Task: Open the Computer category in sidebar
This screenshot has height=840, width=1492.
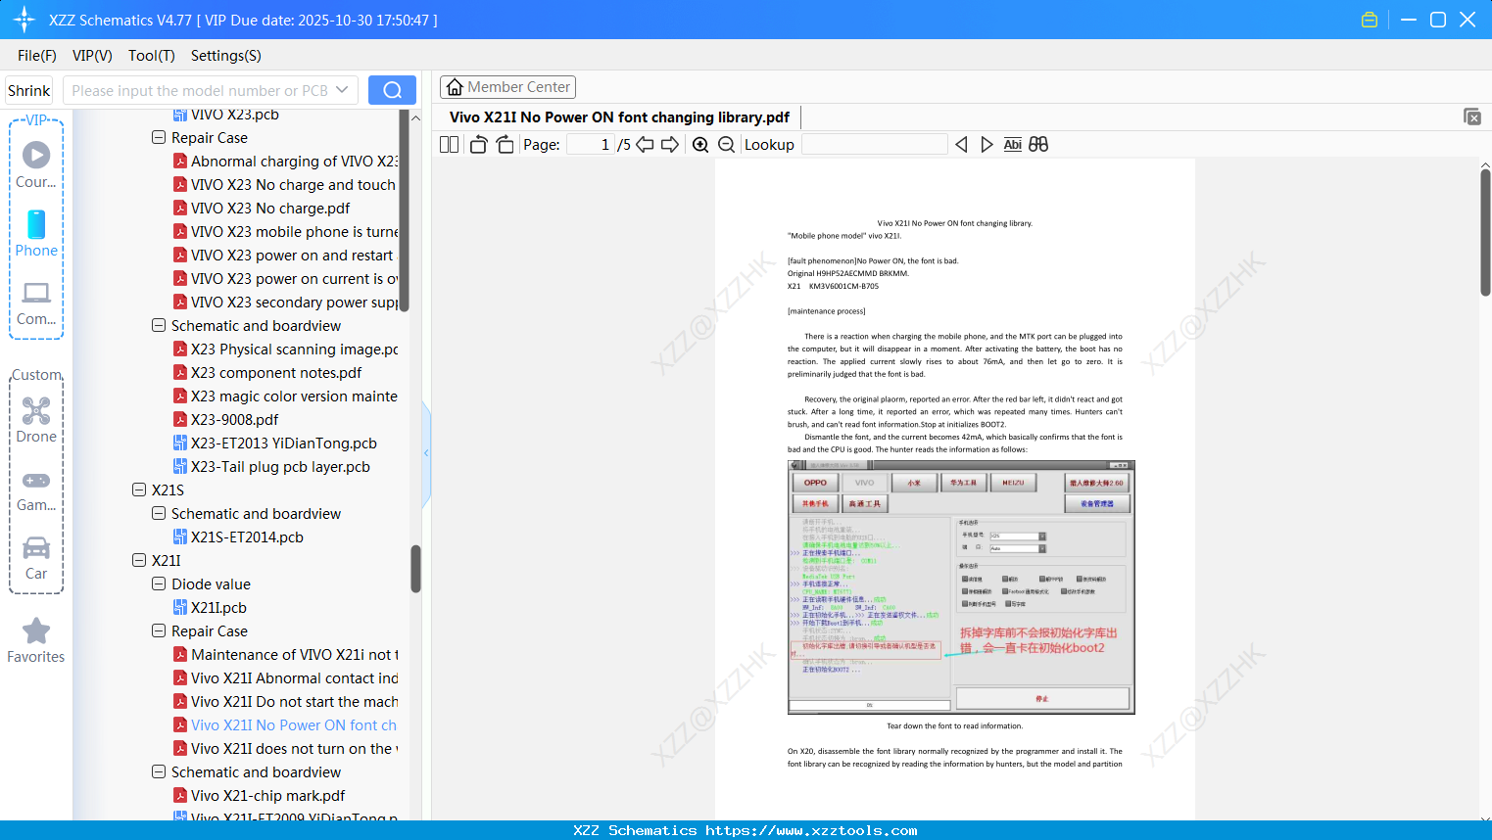Action: coord(36,303)
